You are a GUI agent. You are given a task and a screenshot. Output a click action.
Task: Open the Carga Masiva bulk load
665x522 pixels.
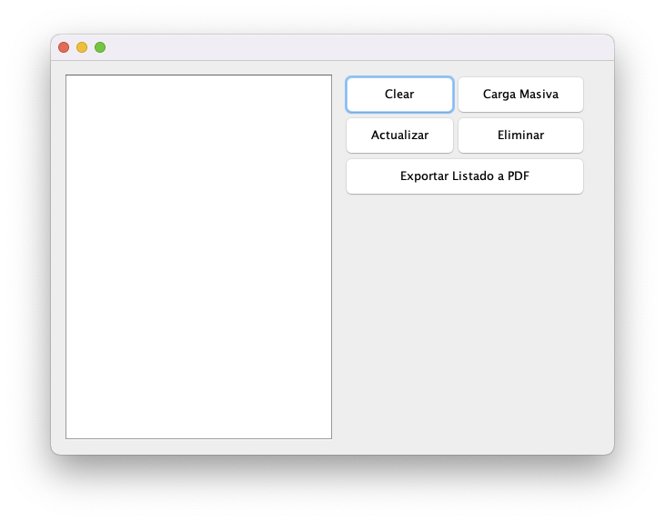point(520,95)
